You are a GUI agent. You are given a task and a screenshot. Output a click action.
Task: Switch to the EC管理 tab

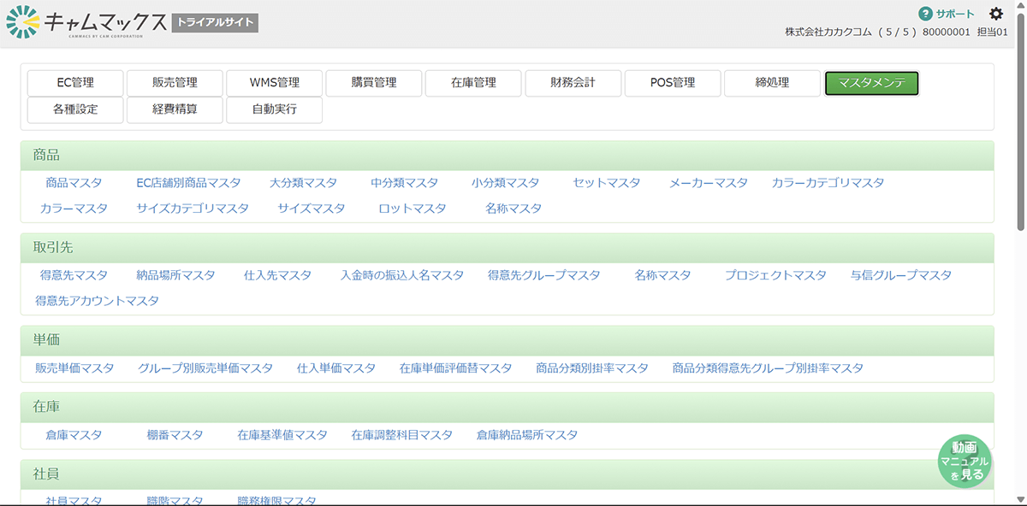click(75, 83)
